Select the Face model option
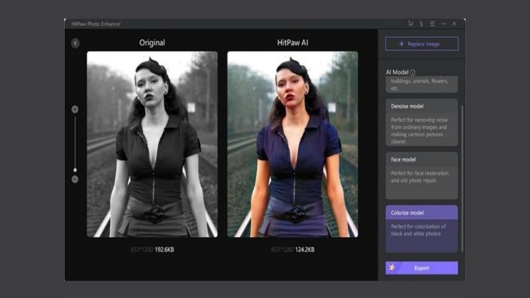 (x=421, y=175)
